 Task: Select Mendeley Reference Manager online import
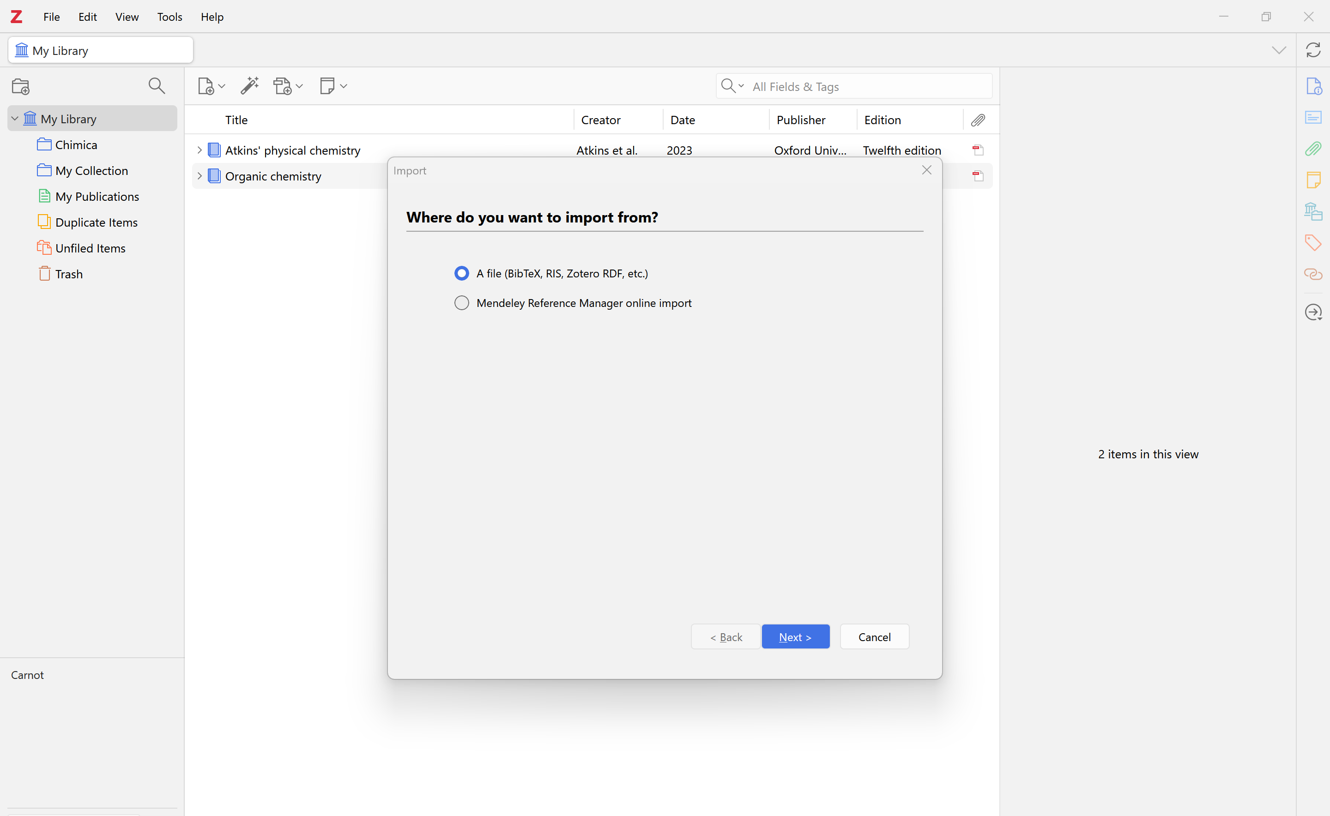coord(462,303)
